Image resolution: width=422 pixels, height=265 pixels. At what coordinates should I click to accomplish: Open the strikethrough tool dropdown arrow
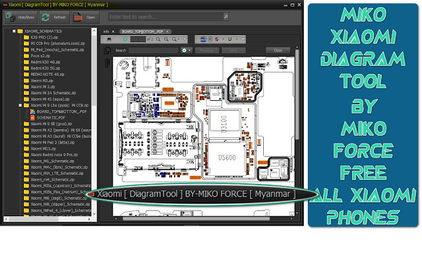coord(224,40)
